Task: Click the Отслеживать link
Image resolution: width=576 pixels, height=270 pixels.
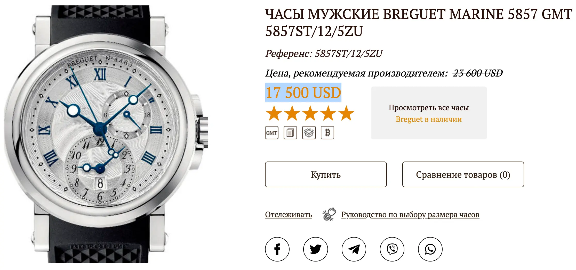Action: pyautogui.click(x=289, y=215)
